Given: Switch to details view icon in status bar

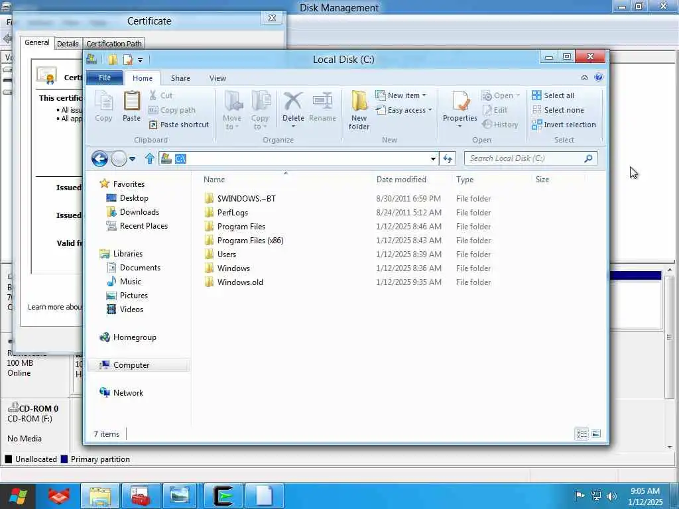Looking at the screenshot, I should click(x=582, y=433).
